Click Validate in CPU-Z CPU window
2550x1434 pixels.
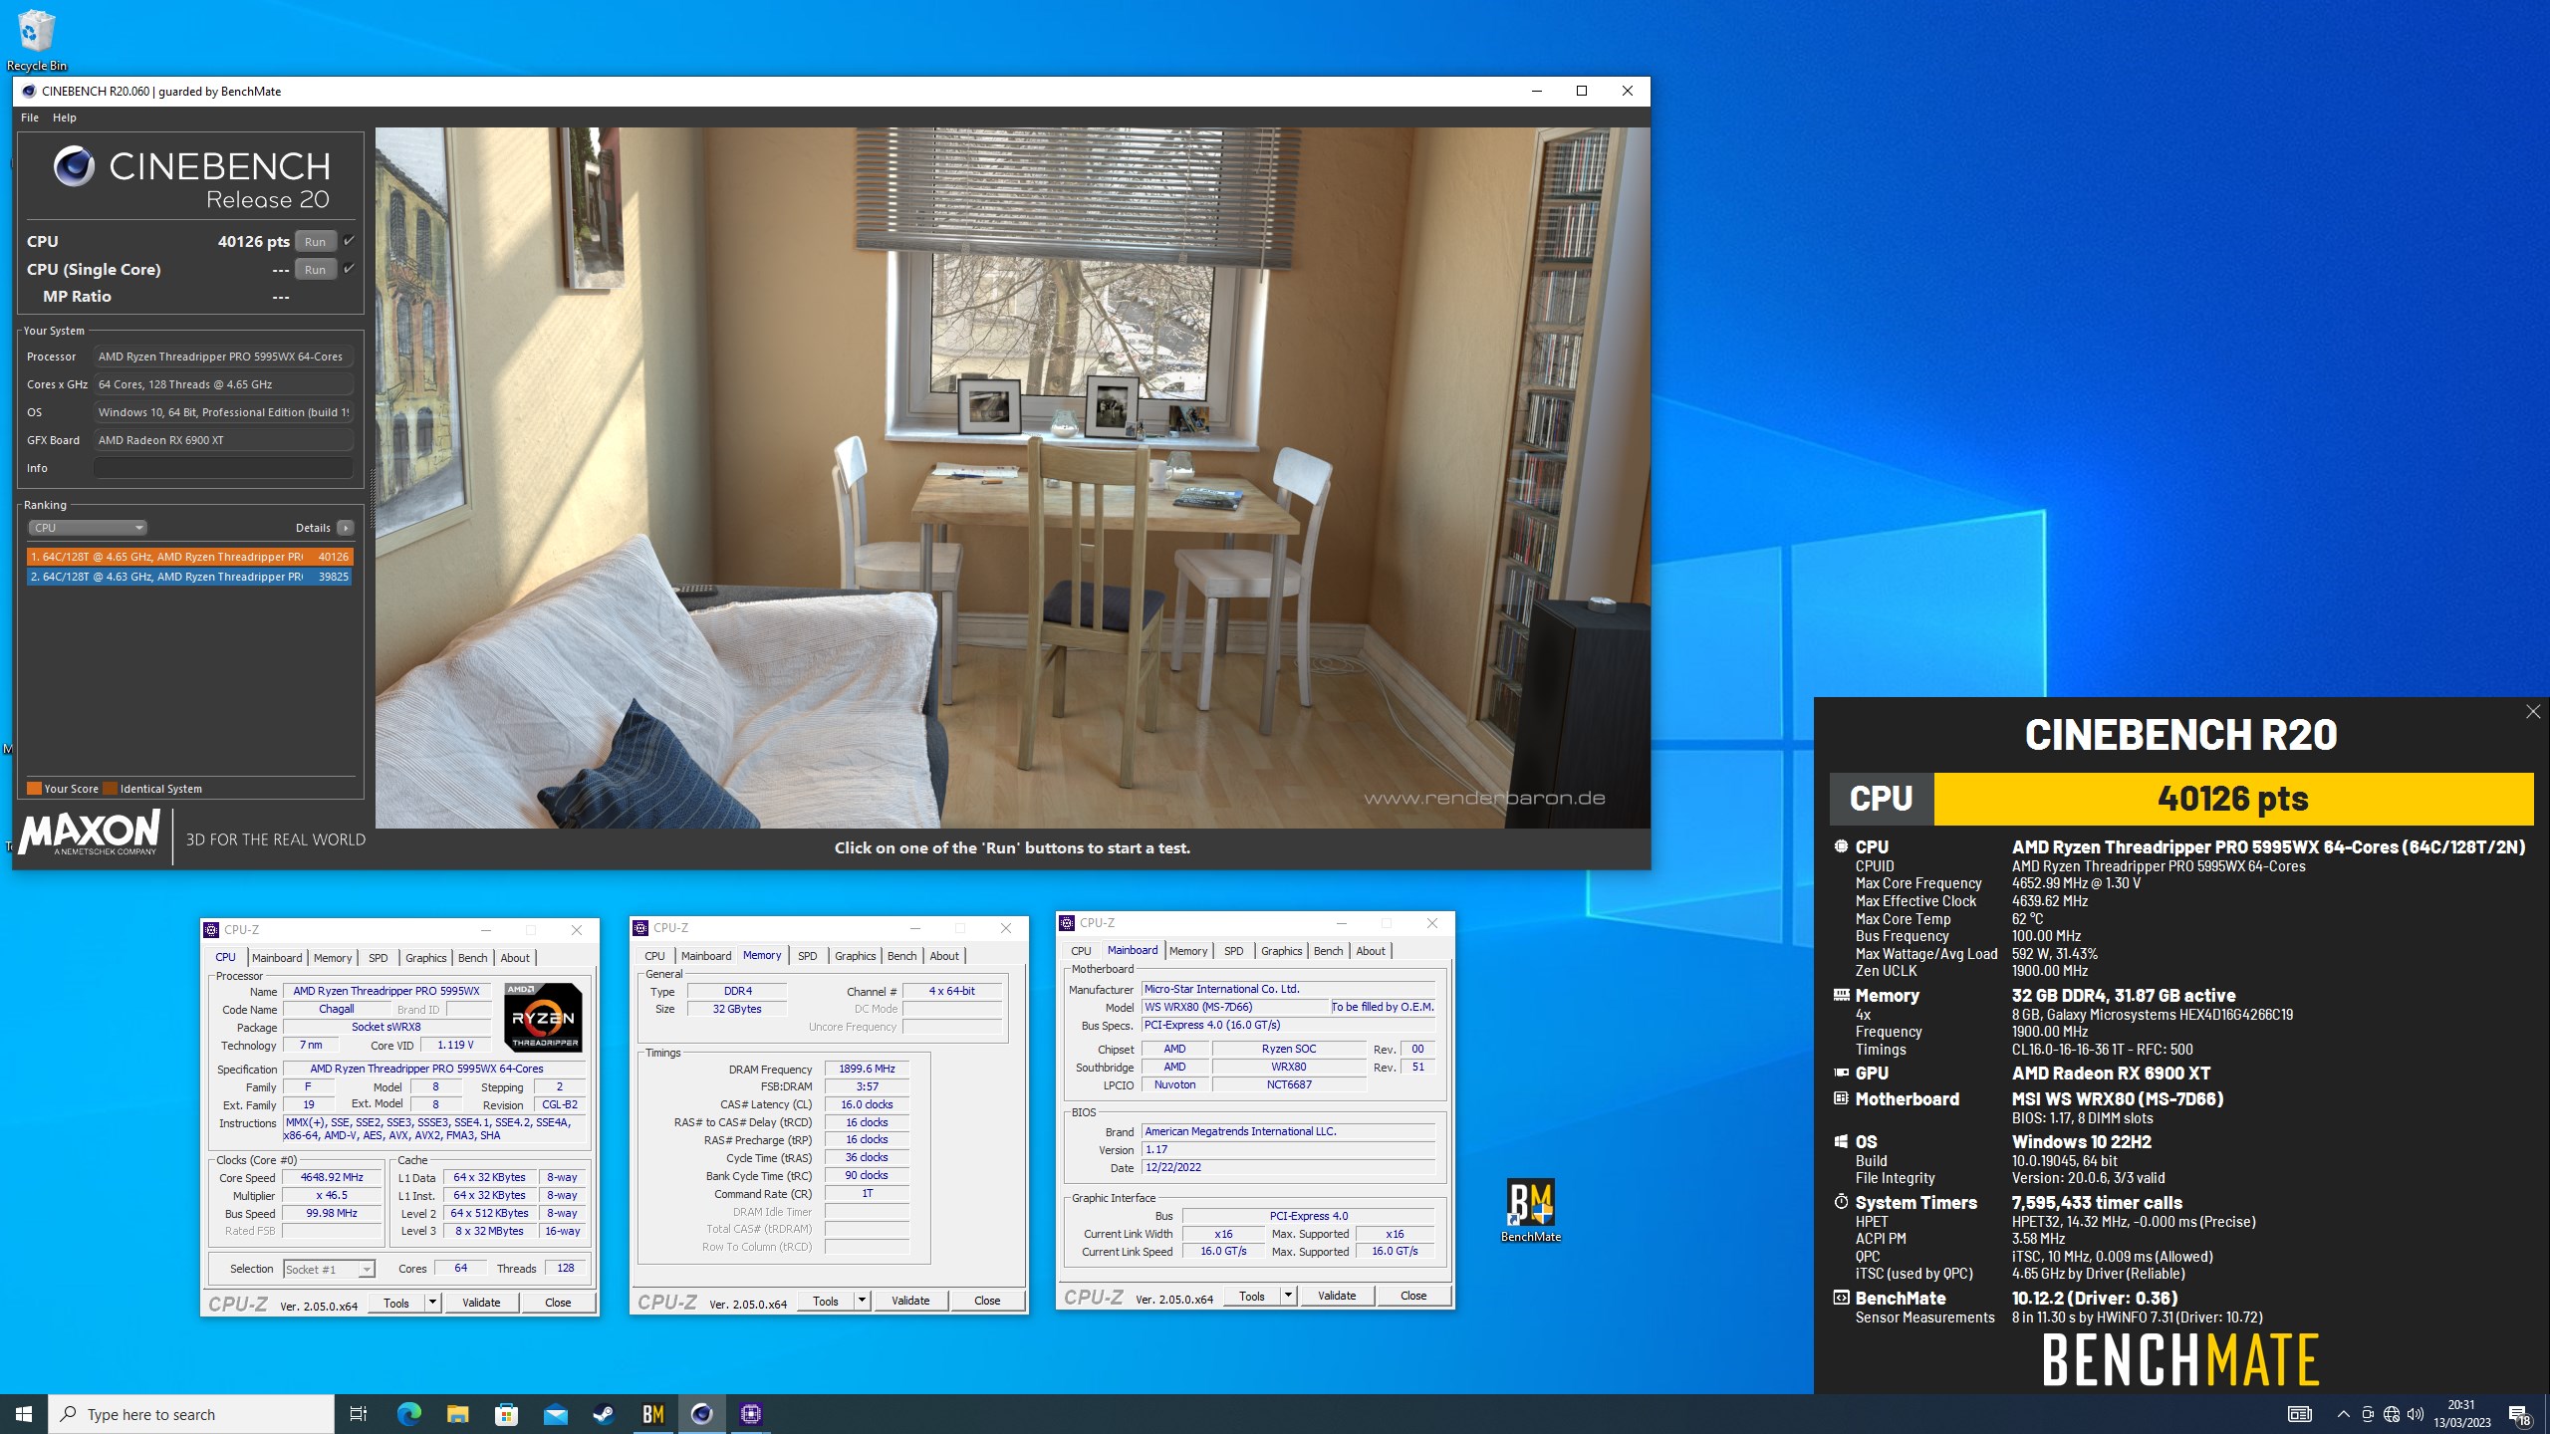point(481,1303)
